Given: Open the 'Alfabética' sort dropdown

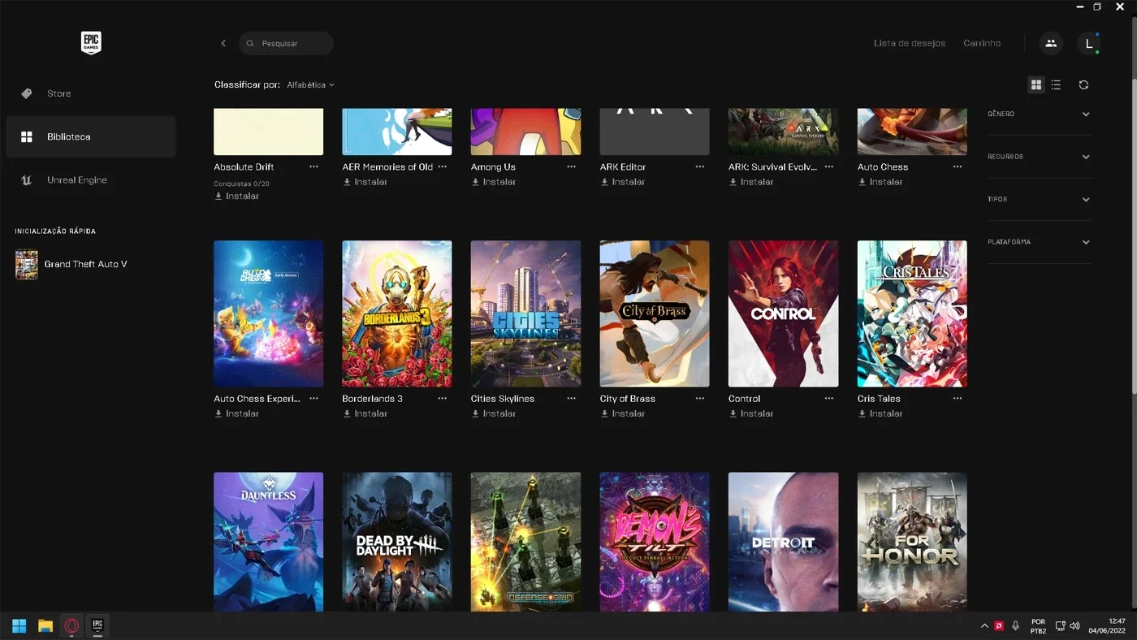Looking at the screenshot, I should 310,84.
